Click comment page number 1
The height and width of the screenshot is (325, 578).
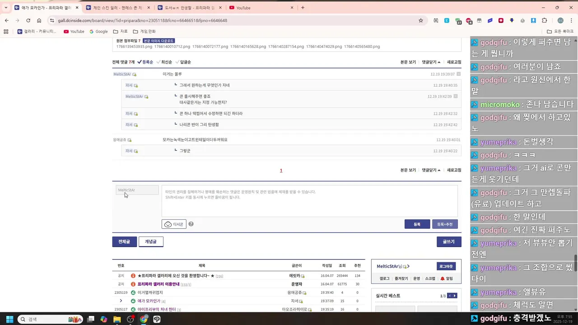[281, 171]
